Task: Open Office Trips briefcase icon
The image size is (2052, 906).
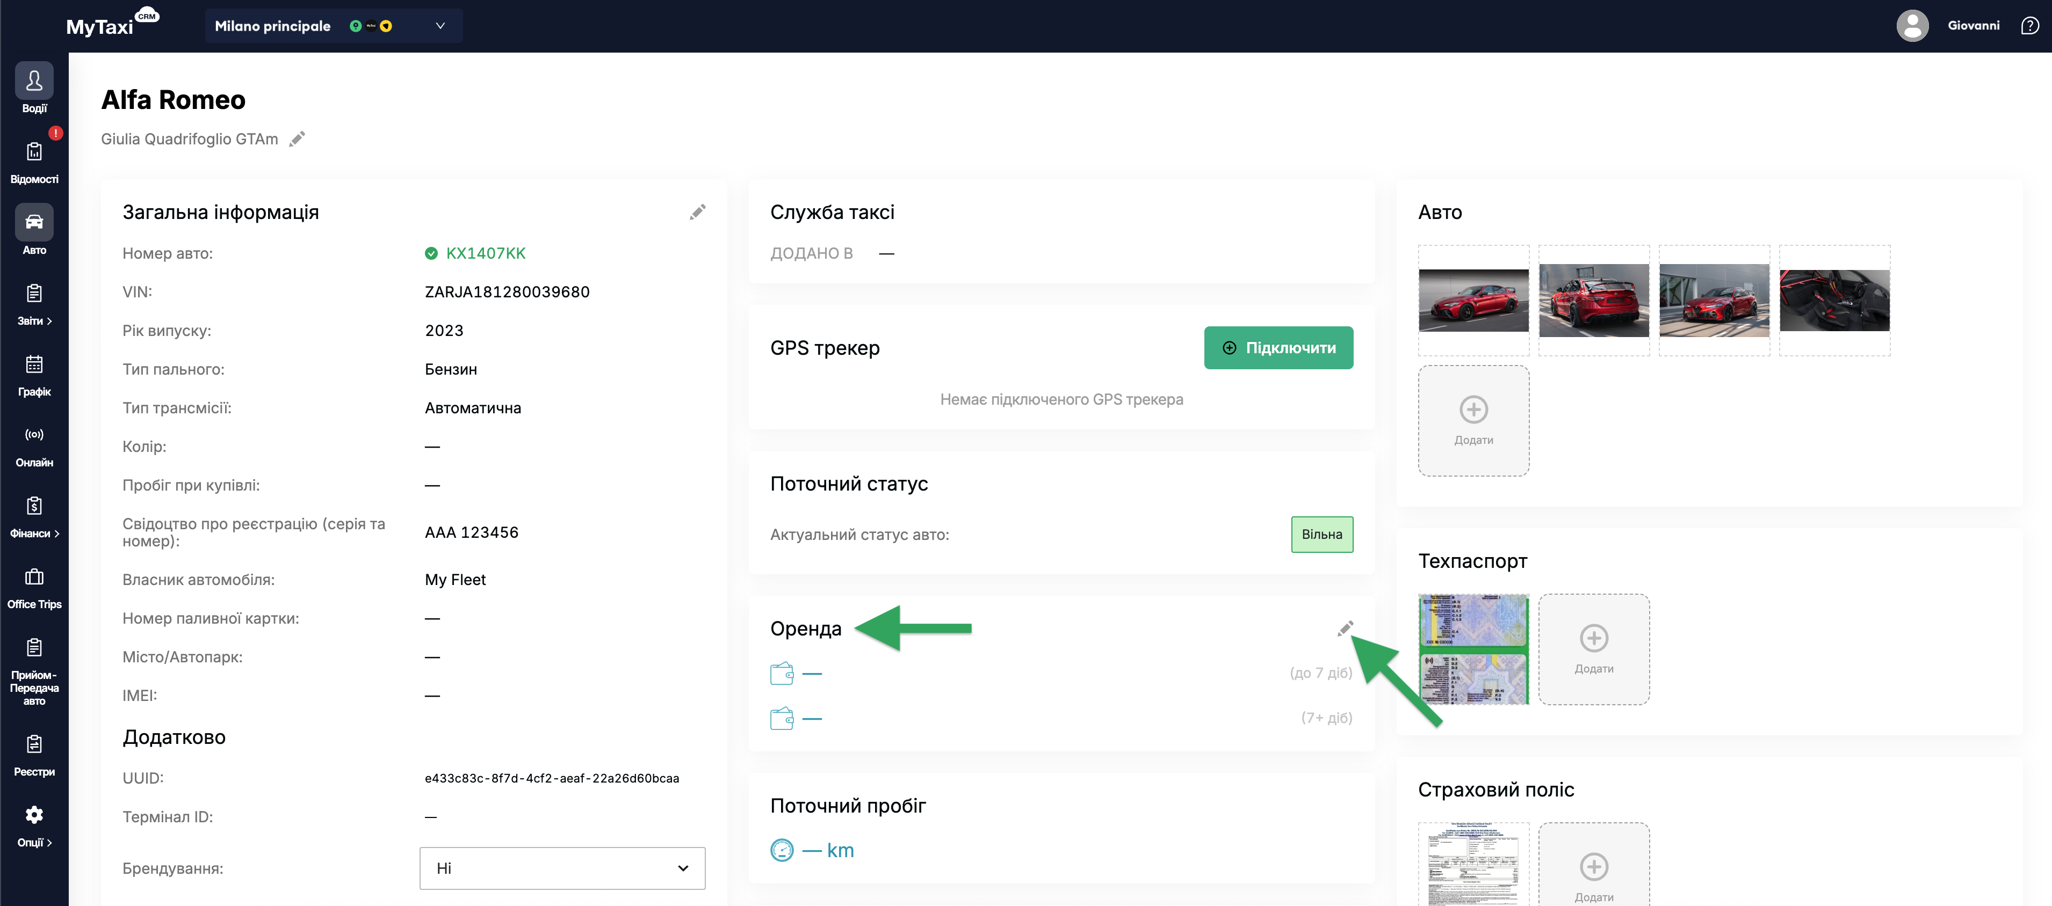Action: click(34, 576)
